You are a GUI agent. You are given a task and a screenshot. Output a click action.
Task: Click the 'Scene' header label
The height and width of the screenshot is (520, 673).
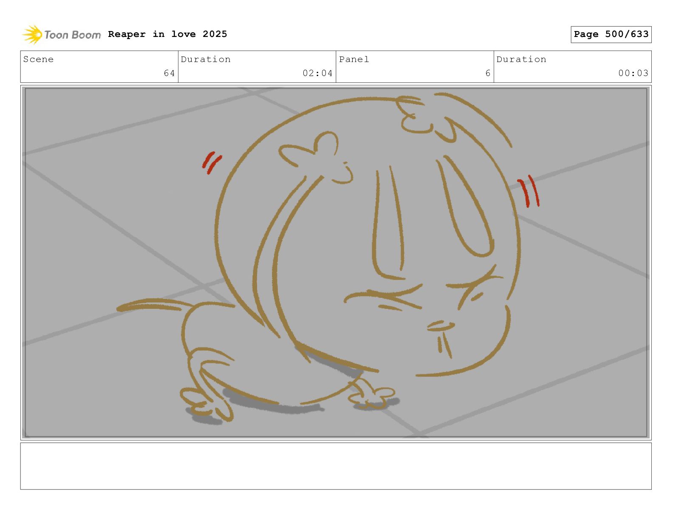(38, 59)
